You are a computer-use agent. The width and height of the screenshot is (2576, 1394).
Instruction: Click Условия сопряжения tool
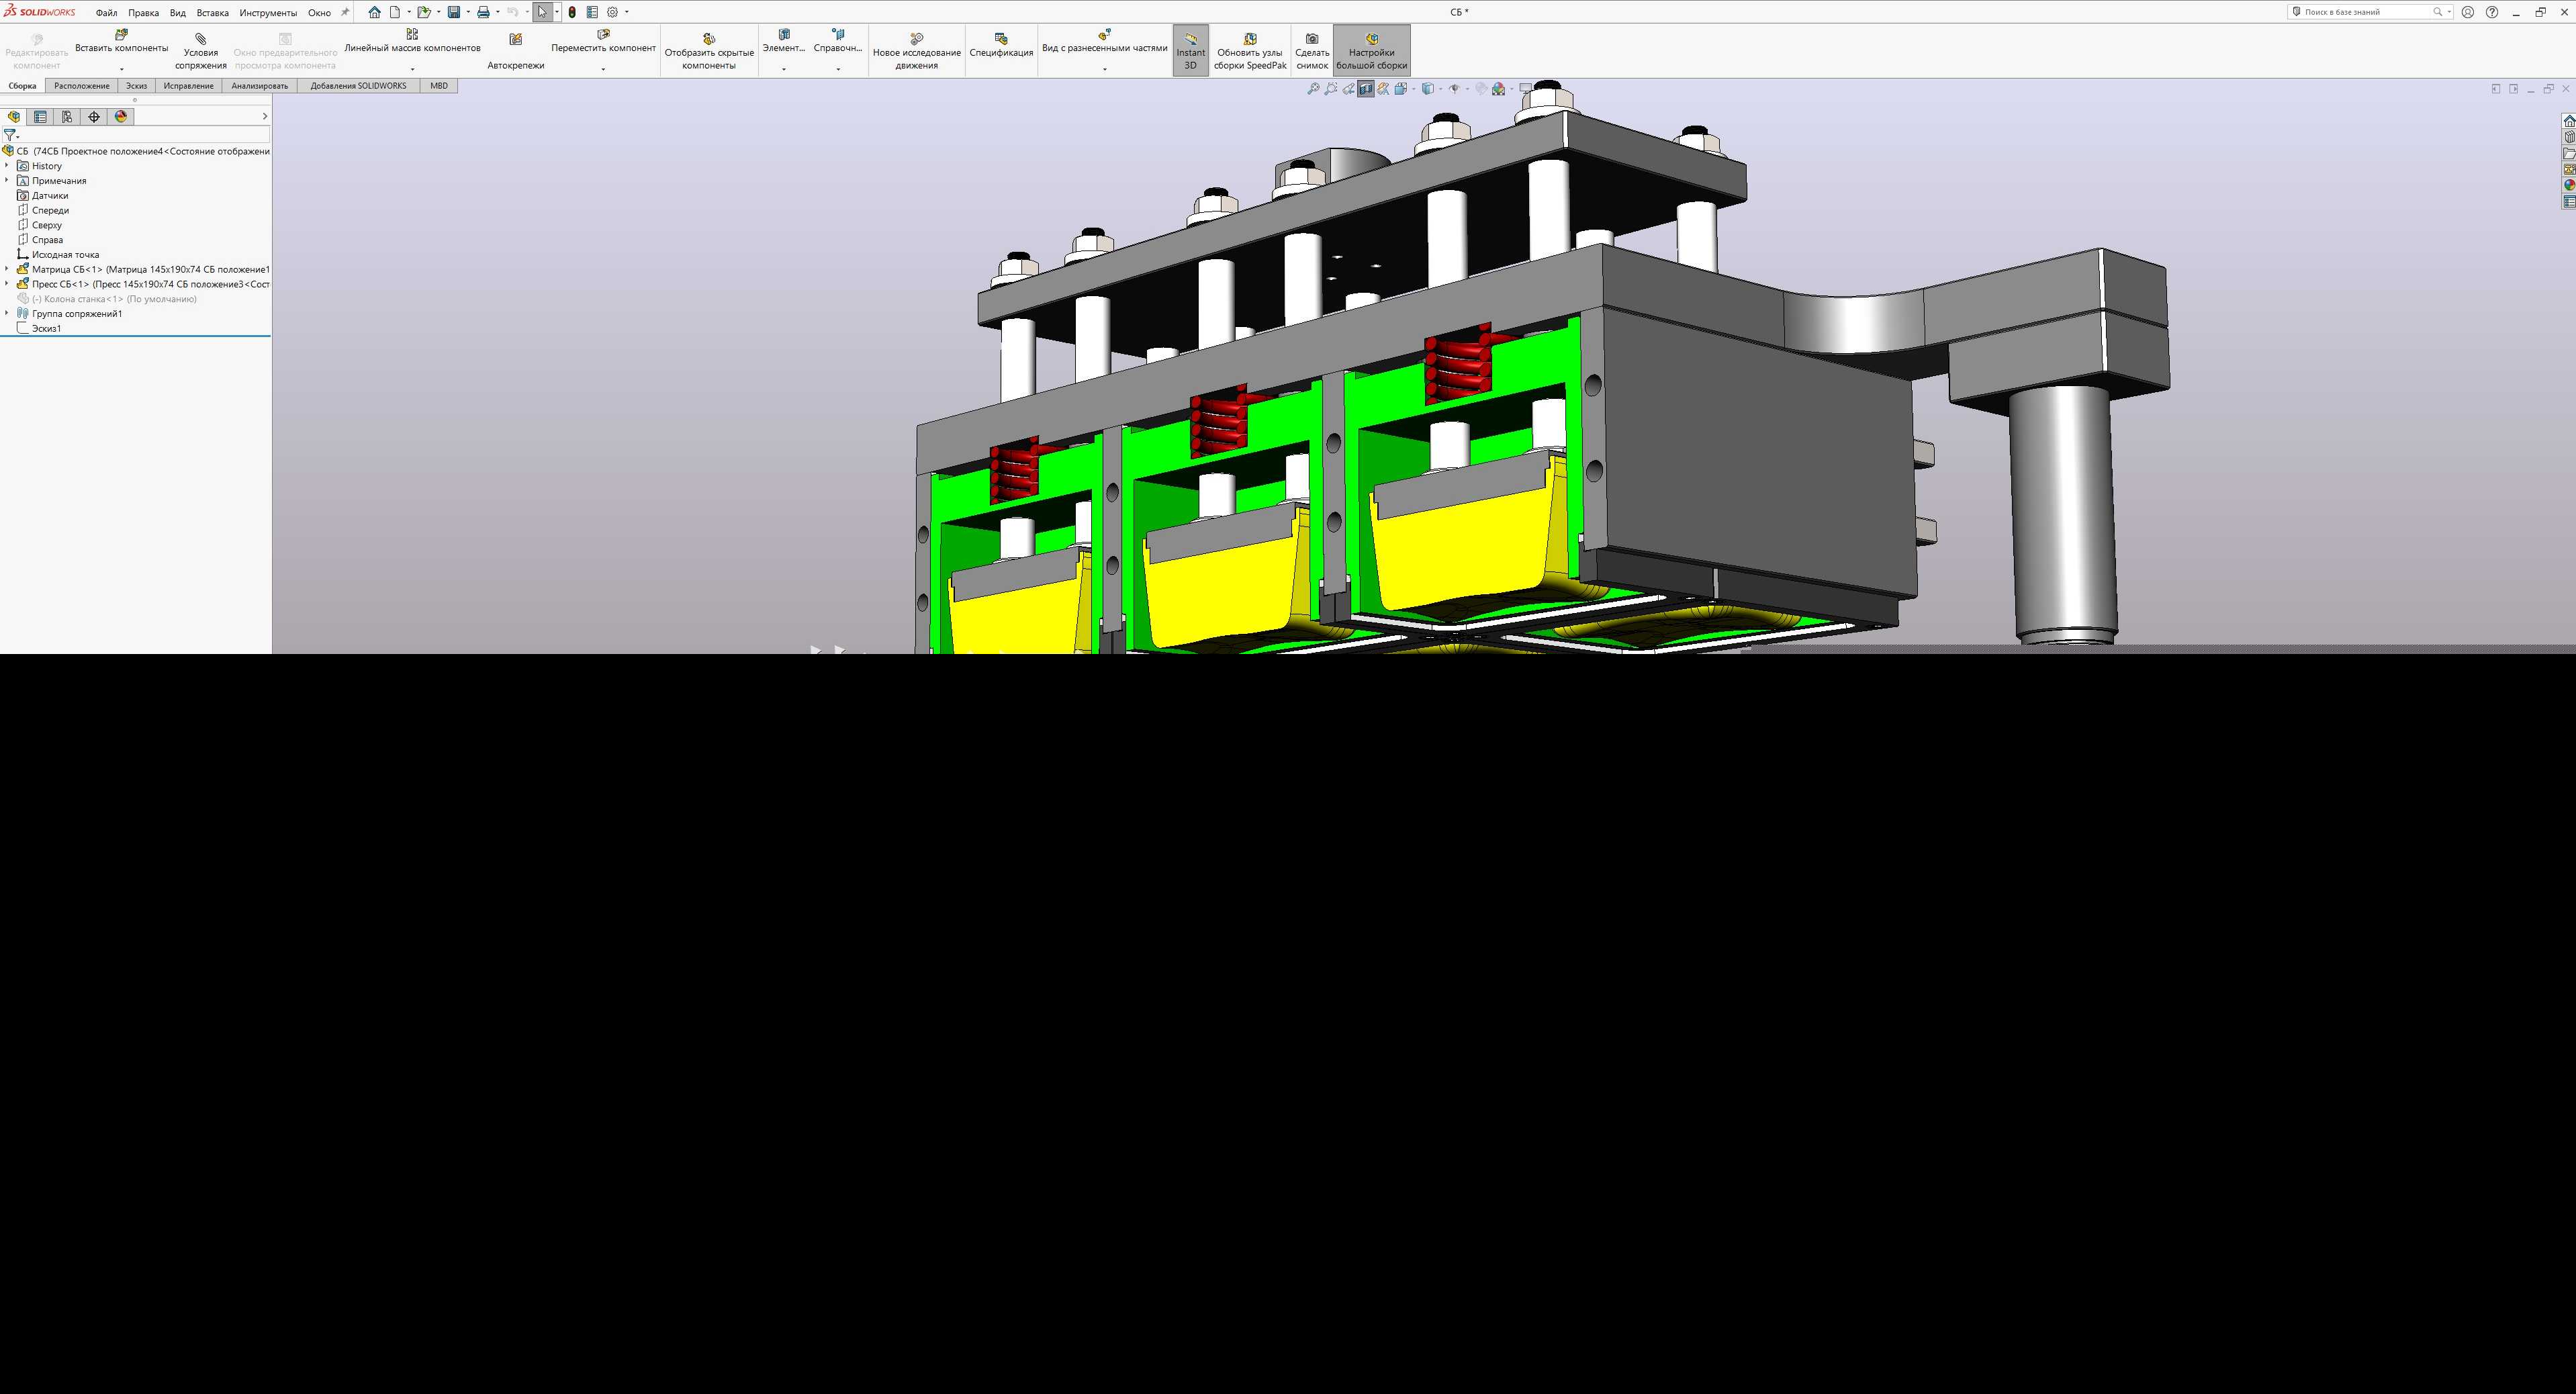click(x=201, y=50)
